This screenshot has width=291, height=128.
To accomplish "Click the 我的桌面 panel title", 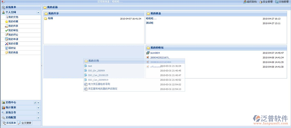I will click(x=52, y=7).
